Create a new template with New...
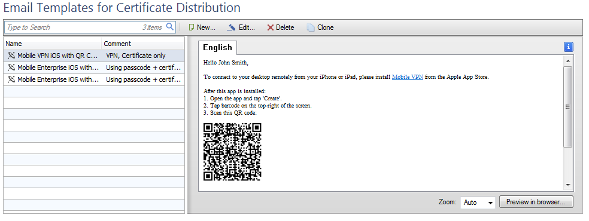 tap(202, 27)
